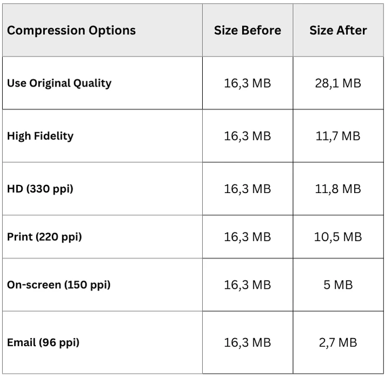Click the 5 MB size after cell
The width and height of the screenshot is (385, 378).
pyautogui.click(x=338, y=284)
